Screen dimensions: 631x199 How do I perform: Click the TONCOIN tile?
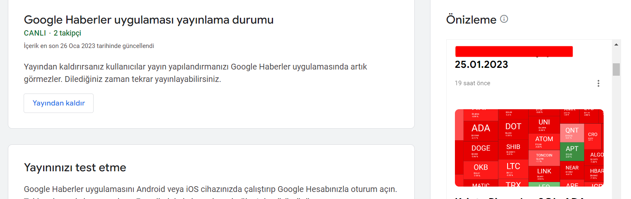click(x=544, y=158)
